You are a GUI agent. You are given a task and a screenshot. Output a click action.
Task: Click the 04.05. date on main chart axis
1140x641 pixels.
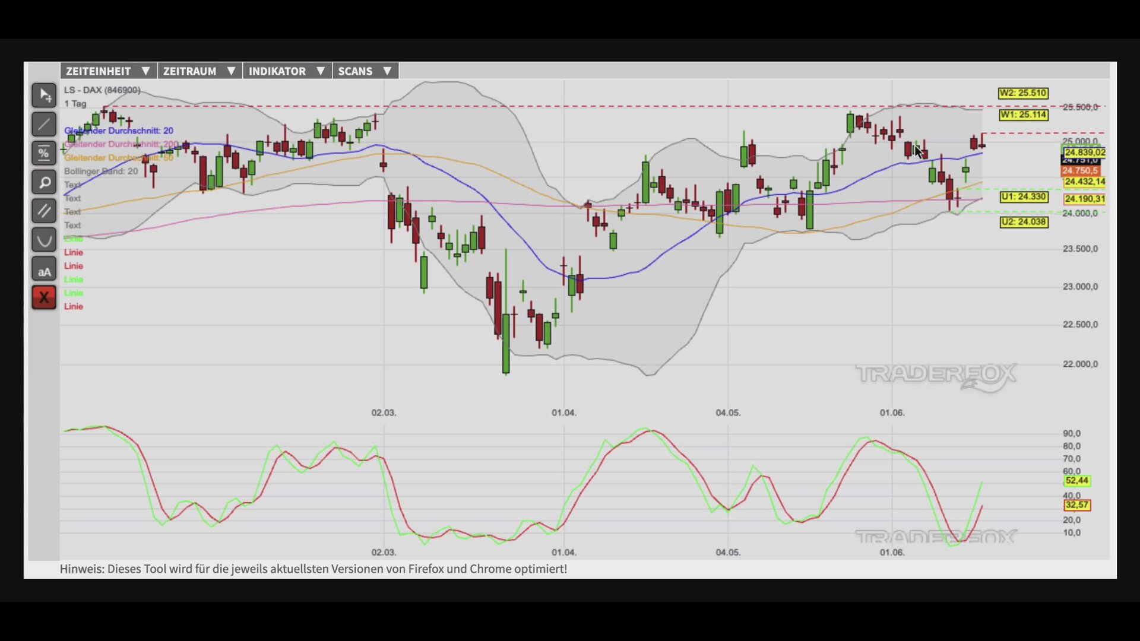coord(728,412)
